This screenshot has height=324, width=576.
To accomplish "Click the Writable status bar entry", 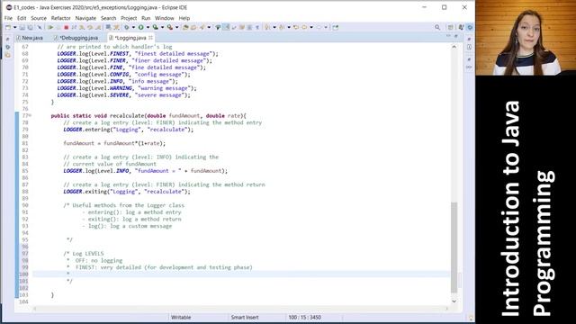I will 181,318.
